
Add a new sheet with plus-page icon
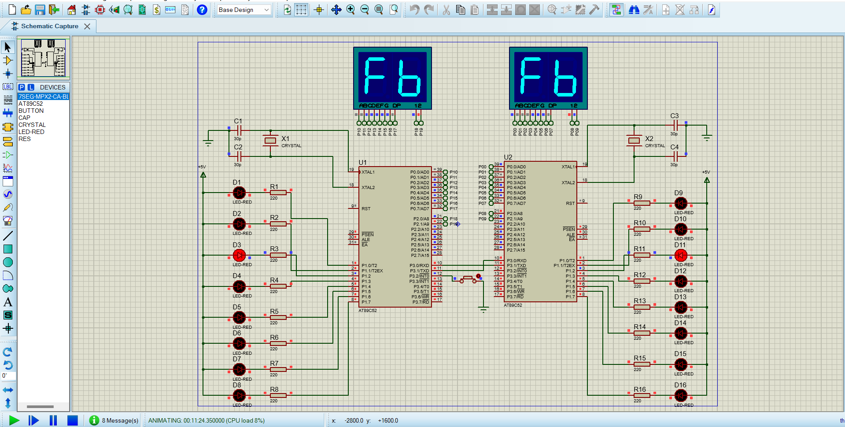click(x=666, y=10)
